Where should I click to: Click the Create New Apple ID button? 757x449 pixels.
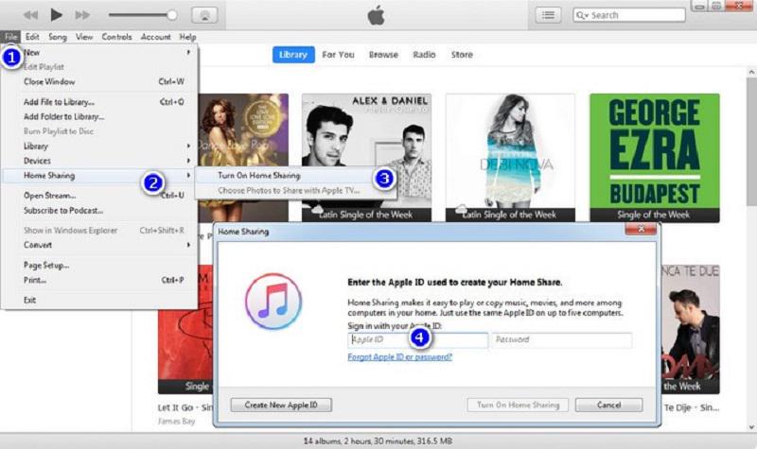281,405
